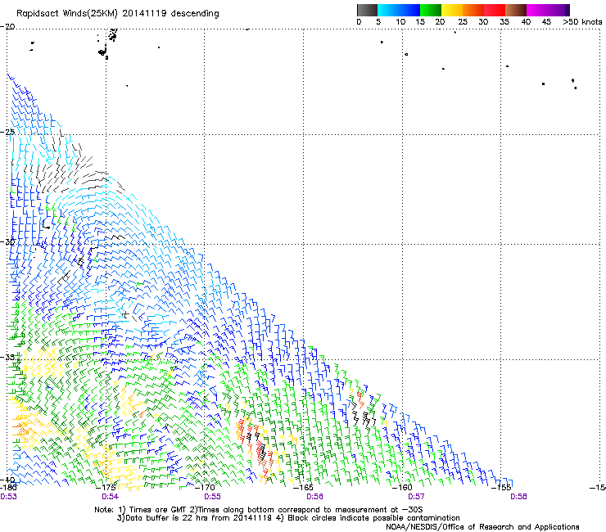This screenshot has width=606, height=532.
Task: Click the -165 longitude axis label
Action: coord(303,488)
